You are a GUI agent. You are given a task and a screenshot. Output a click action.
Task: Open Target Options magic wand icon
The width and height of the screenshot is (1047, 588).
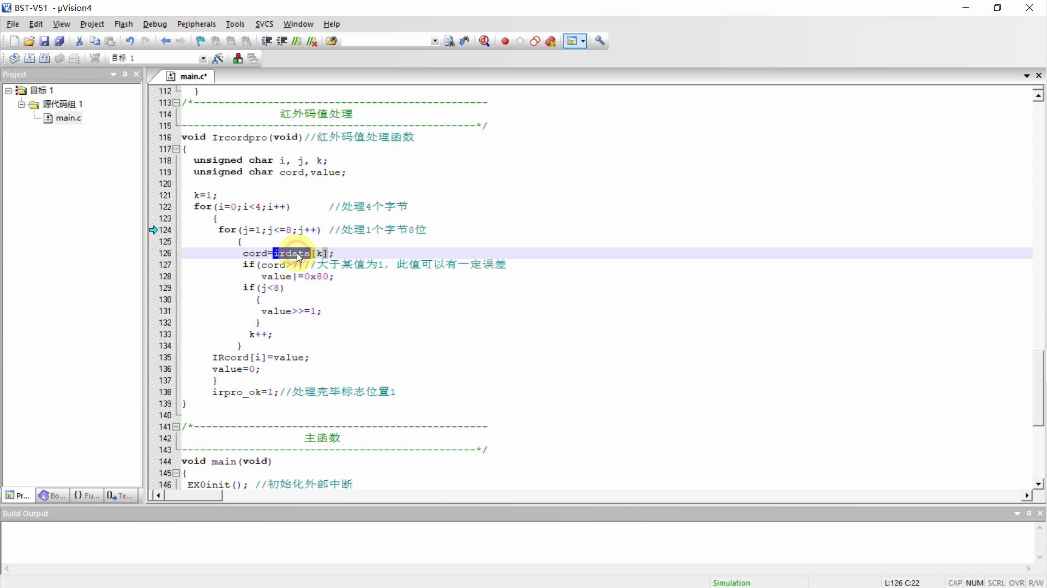(218, 59)
